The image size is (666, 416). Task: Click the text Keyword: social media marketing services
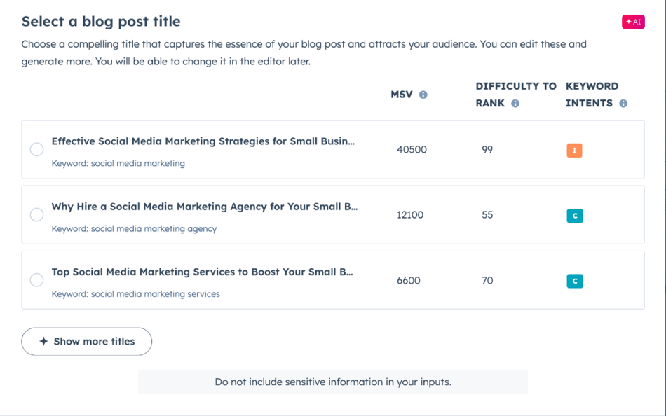click(x=135, y=294)
